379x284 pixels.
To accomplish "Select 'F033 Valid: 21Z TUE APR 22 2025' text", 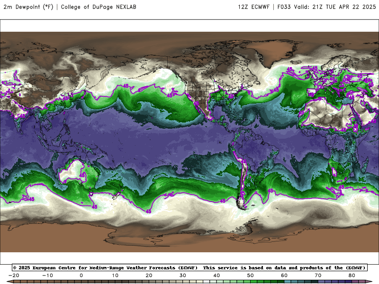I will pyautogui.click(x=326, y=7).
